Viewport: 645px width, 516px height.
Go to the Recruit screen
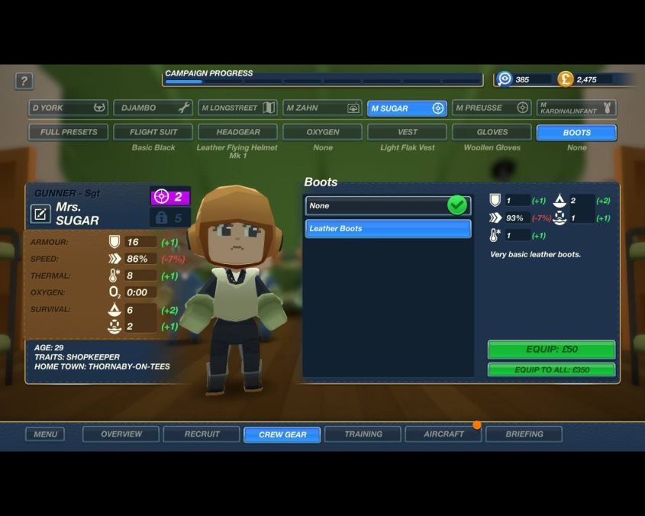(x=202, y=434)
